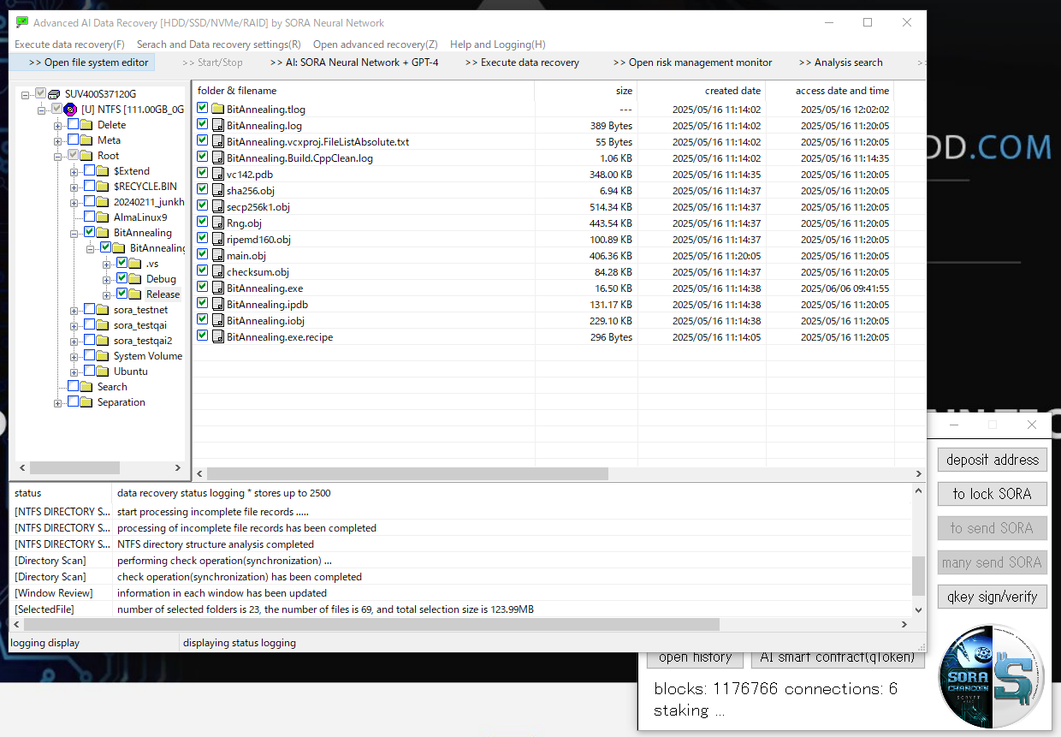This screenshot has height=737, width=1061.
Task: Expand the 20240211_junkh folder node
Action: pyautogui.click(x=74, y=202)
